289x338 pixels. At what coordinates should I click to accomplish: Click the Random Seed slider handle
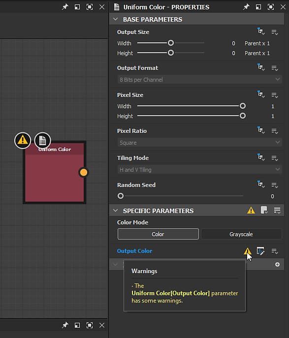pos(121,196)
